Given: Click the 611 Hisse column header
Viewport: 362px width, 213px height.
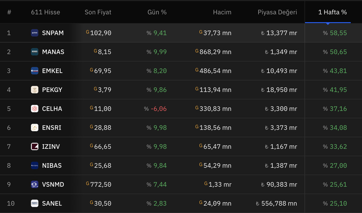Looking at the screenshot, I should 46,12.
